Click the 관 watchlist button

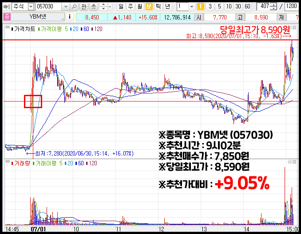84,7
